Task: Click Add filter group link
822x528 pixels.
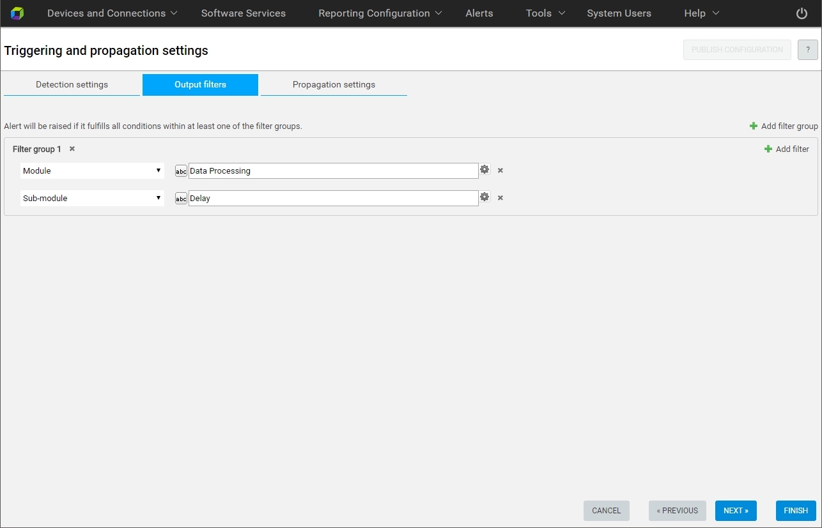Action: click(x=784, y=126)
